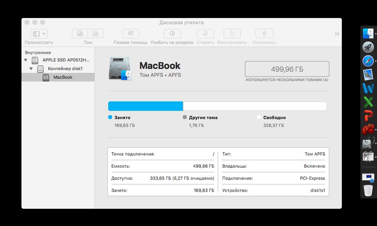Collapse the Контейнер disk1 tree
The image size is (377, 226).
pos(31,68)
